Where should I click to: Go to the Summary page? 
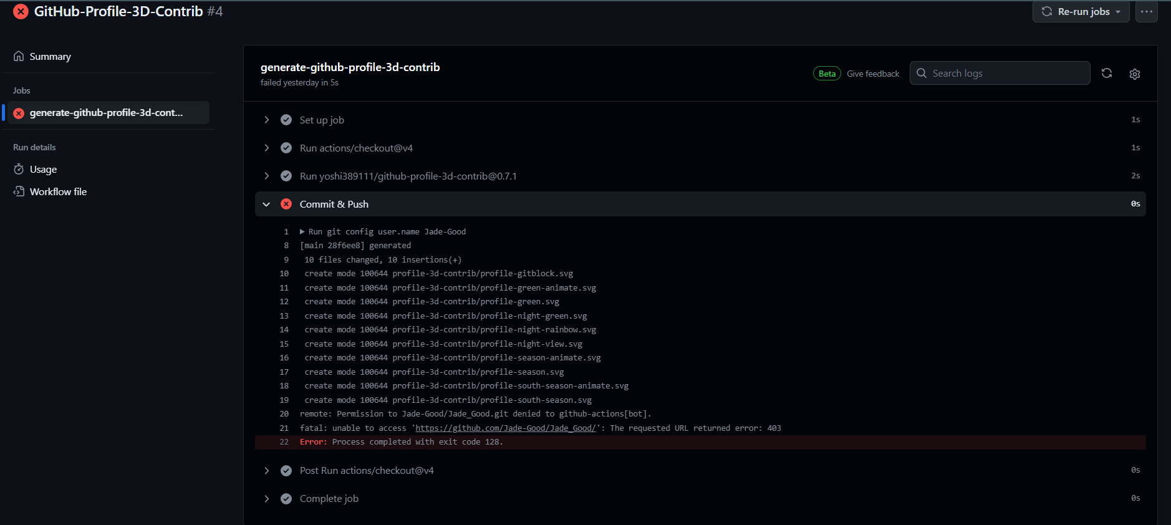pyautogui.click(x=50, y=56)
